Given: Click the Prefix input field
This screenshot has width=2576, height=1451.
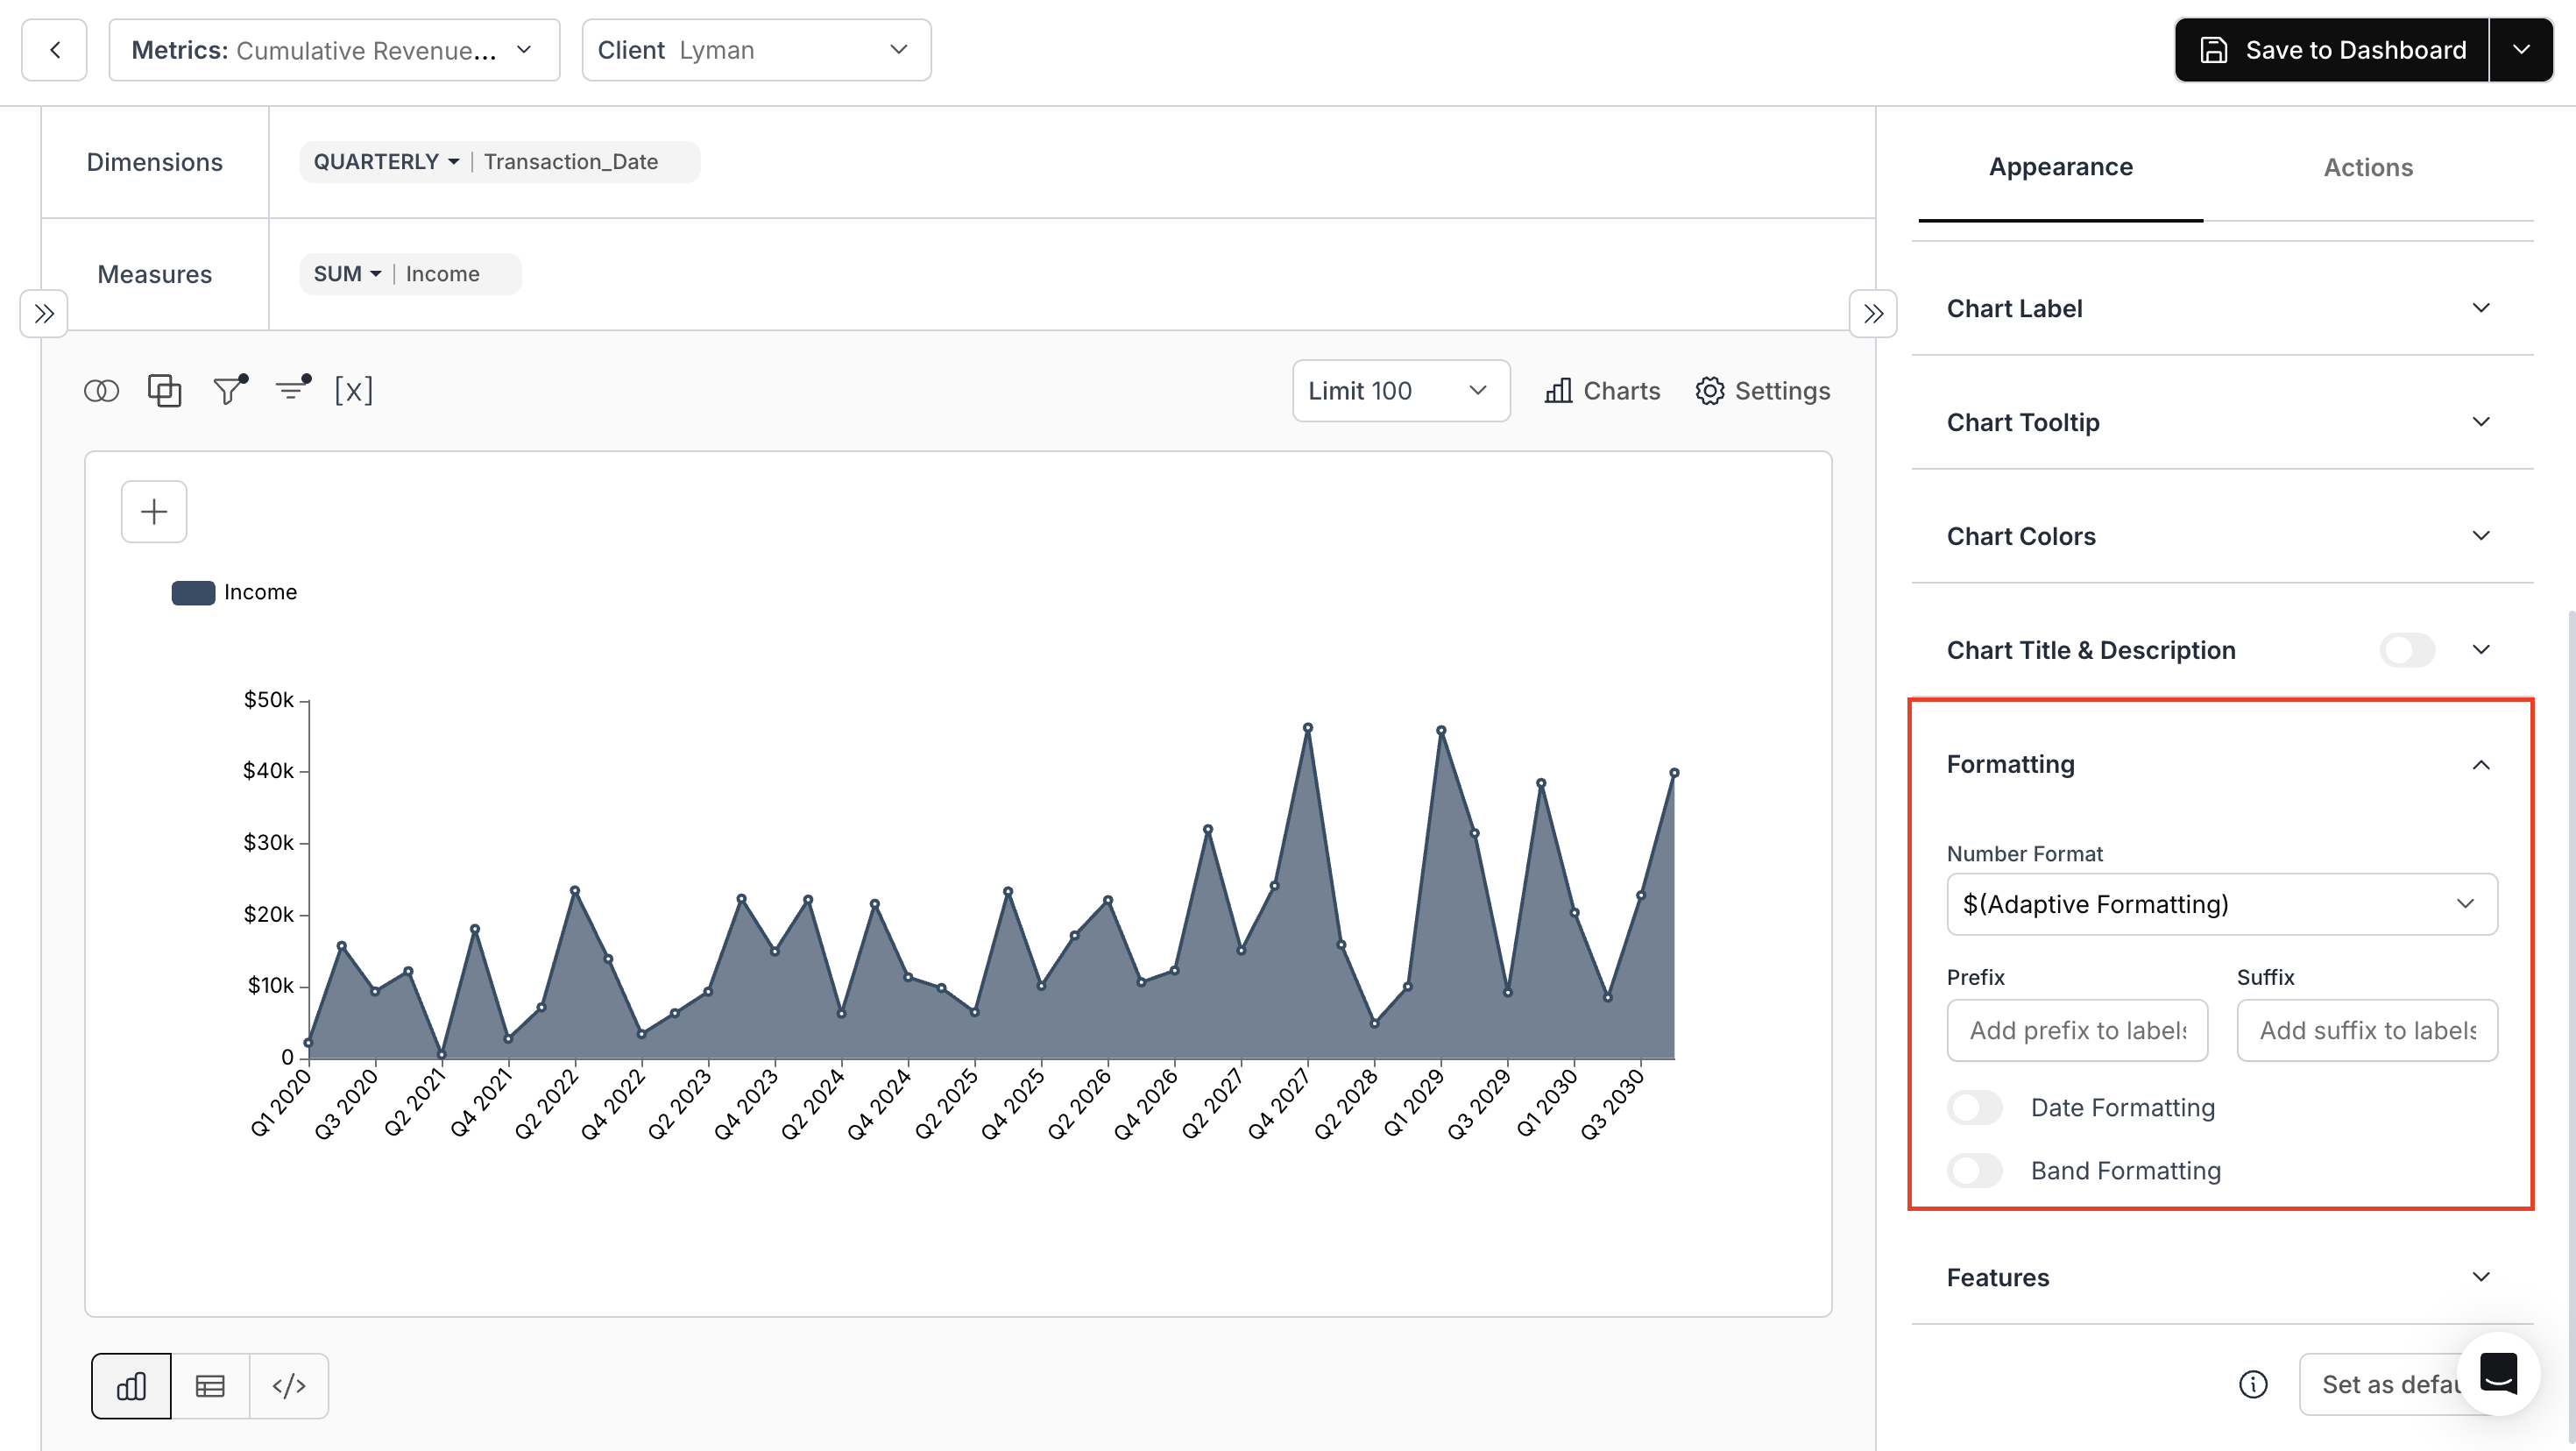Looking at the screenshot, I should (2077, 1030).
